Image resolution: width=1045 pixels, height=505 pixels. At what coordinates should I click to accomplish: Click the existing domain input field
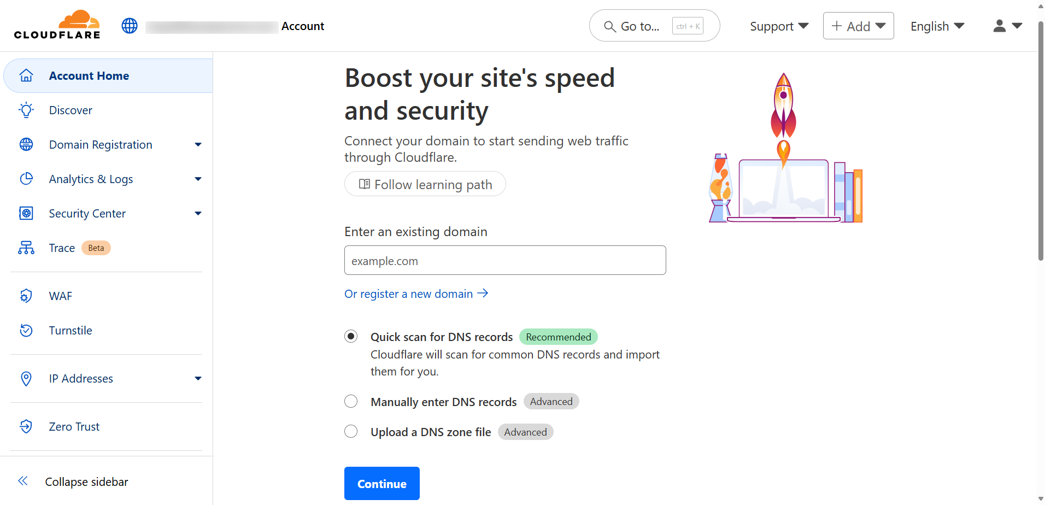point(505,261)
